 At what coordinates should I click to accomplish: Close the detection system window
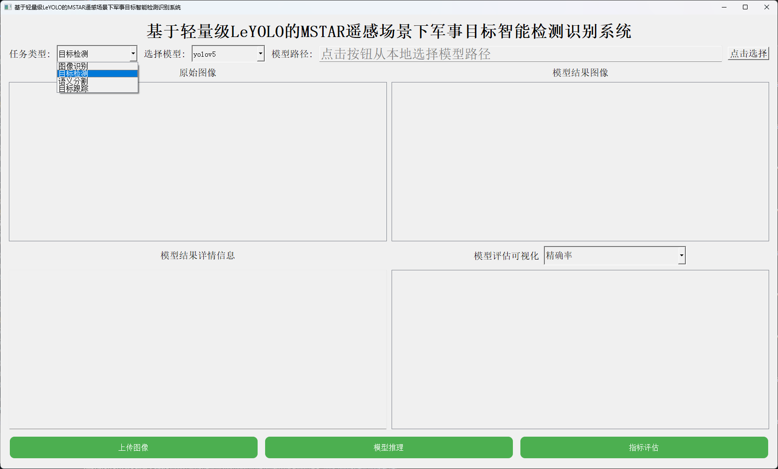767,7
